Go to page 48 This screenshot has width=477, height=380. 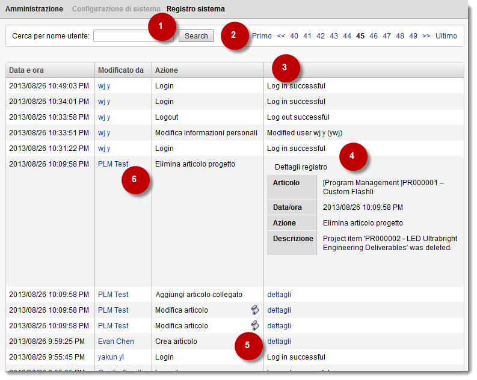tap(400, 36)
